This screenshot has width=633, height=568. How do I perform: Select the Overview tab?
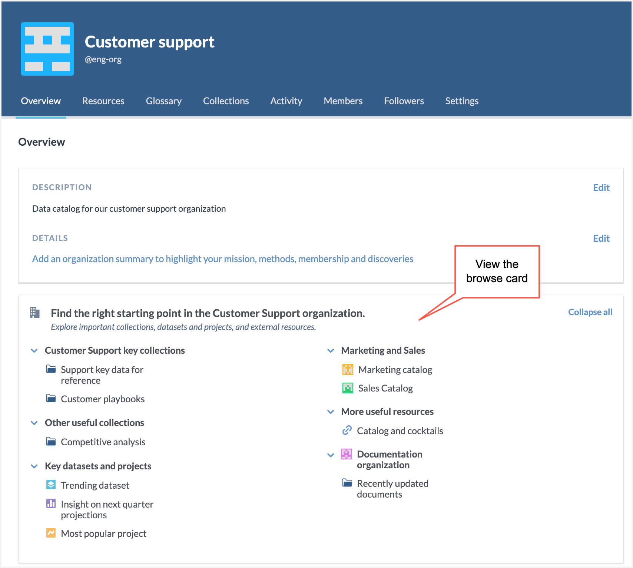41,101
